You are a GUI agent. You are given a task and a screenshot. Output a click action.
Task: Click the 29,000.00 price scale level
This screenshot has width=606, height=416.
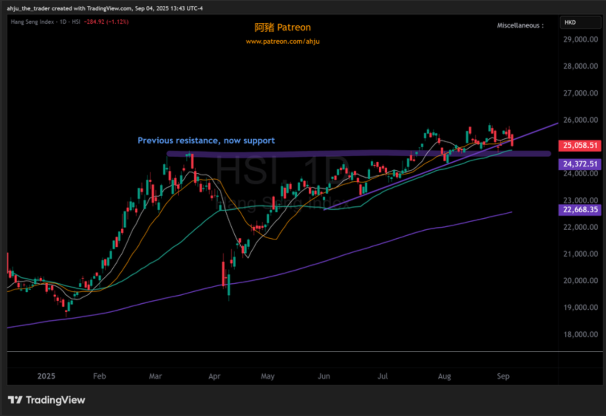pos(580,40)
